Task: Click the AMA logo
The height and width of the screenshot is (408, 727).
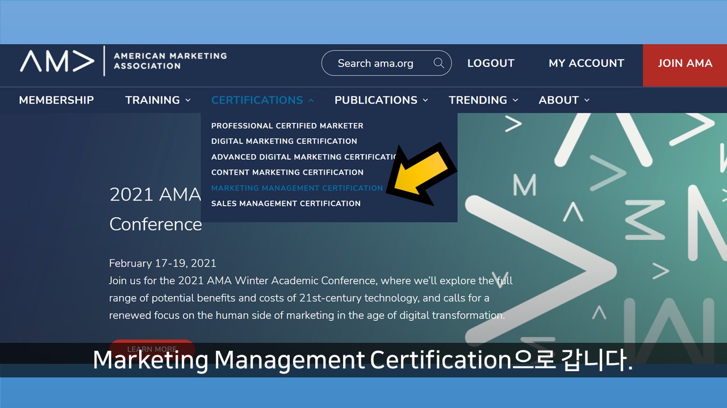Action: (x=57, y=61)
